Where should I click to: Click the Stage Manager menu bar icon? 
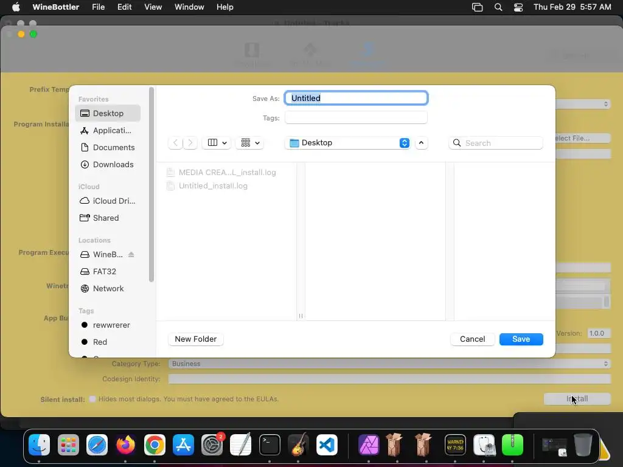point(477,7)
